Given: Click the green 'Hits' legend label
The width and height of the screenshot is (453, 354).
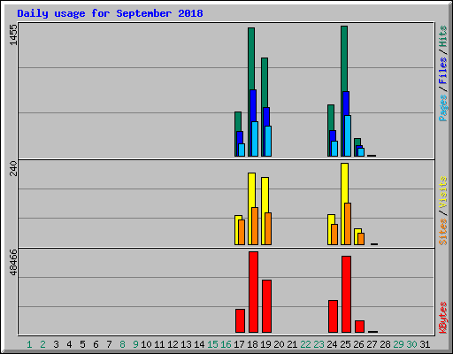Looking at the screenshot, I should pos(443,36).
